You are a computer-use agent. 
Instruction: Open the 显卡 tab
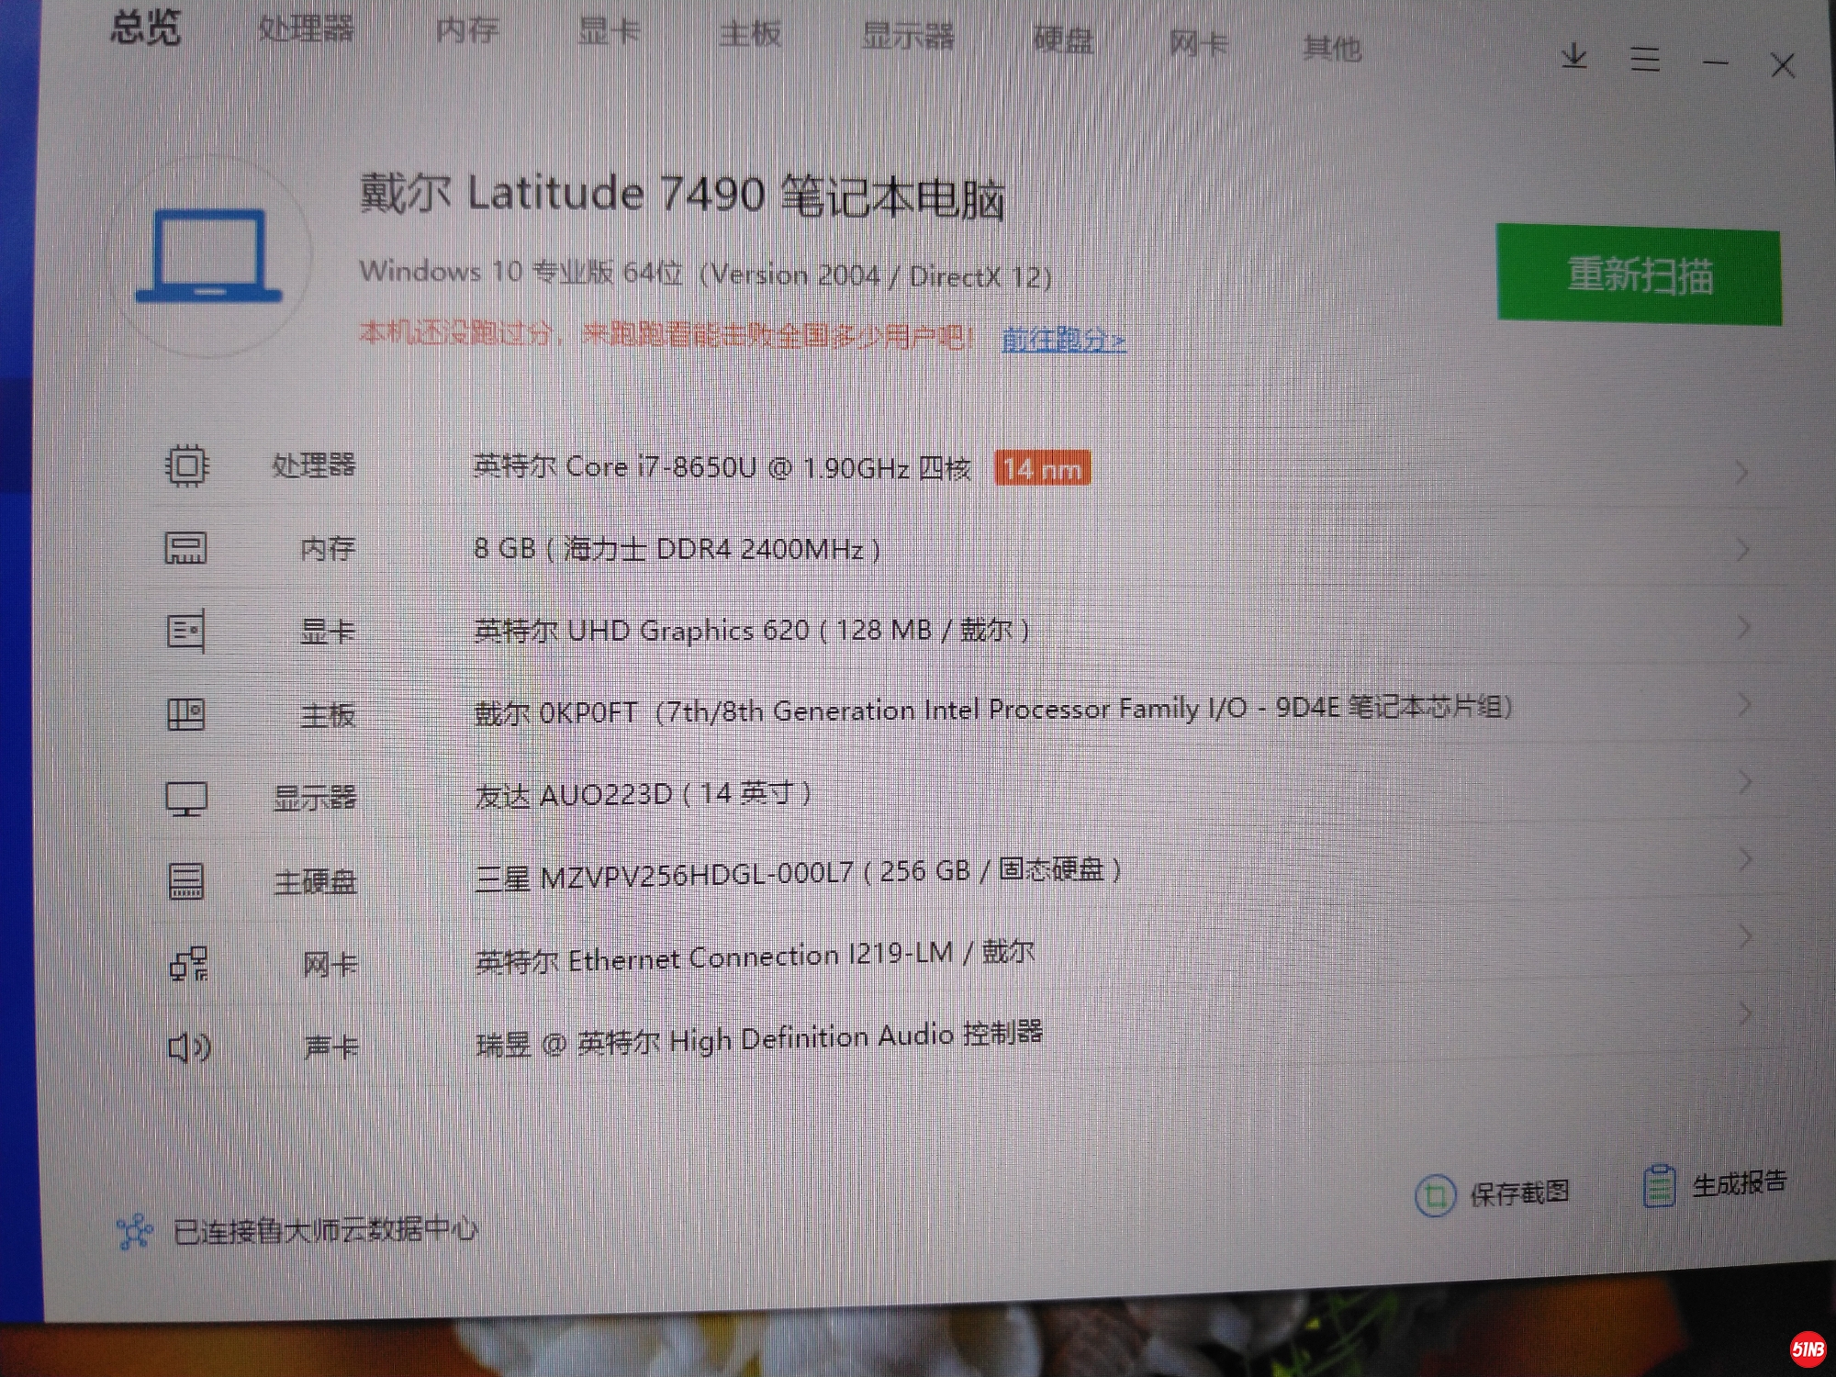click(x=609, y=32)
